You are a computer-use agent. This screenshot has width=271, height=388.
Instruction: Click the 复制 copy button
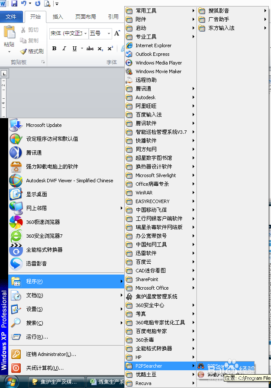(x=30, y=41)
